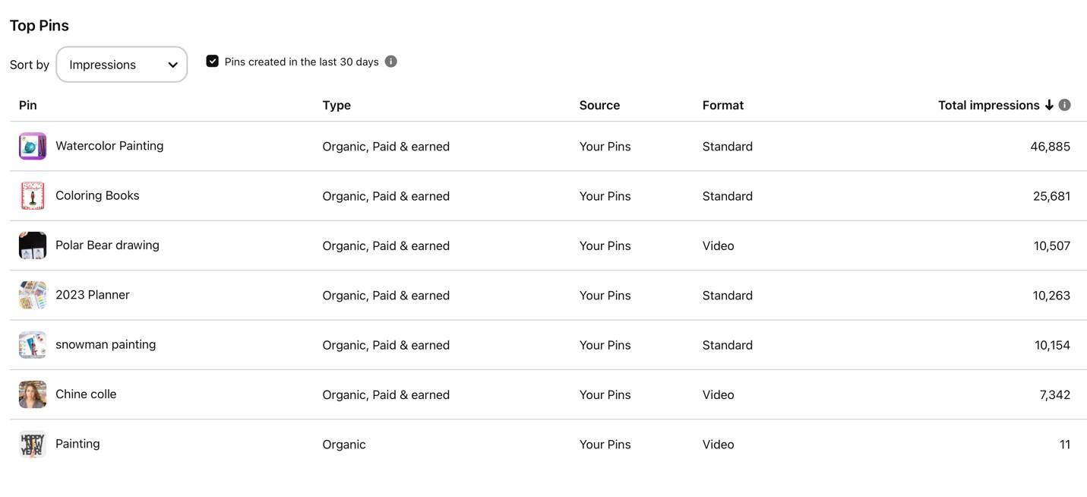This screenshot has height=497, width=1087.
Task: Open Painting pin thumbnail
Action: click(x=33, y=444)
